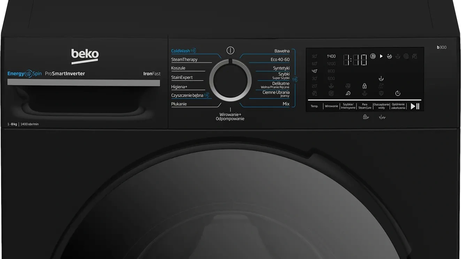Click the EnergySpin label
Viewport: 461px width, 259px height.
click(x=24, y=74)
